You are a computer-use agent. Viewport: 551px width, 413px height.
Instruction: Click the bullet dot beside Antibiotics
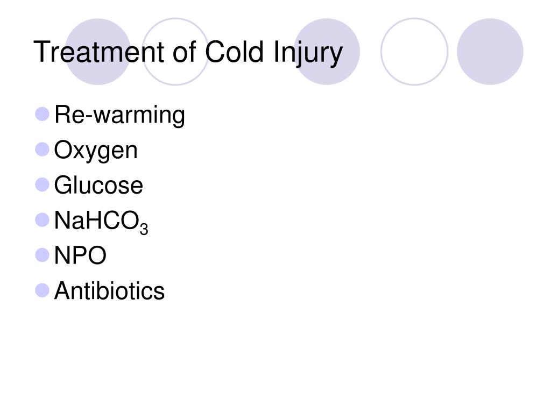(x=42, y=290)
